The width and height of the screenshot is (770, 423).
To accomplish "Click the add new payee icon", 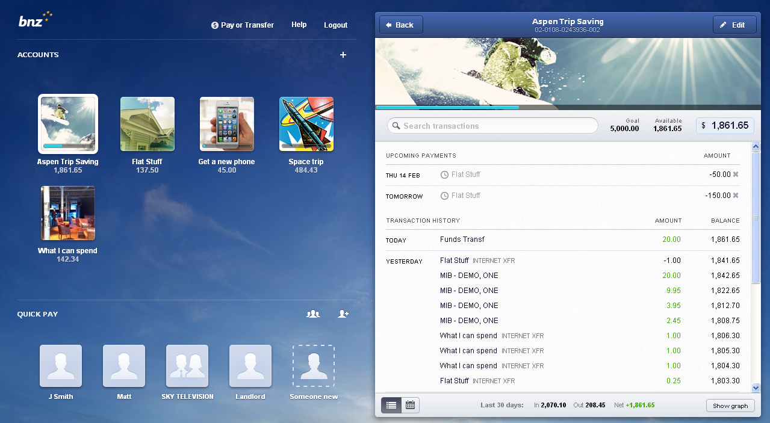I will tap(343, 313).
